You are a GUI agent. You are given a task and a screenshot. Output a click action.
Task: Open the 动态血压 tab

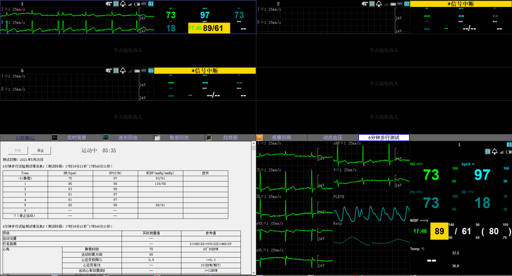(333, 138)
